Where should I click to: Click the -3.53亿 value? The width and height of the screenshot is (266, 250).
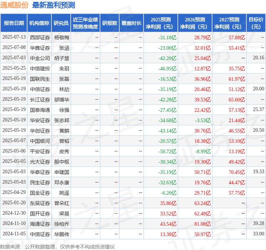click(203, 120)
